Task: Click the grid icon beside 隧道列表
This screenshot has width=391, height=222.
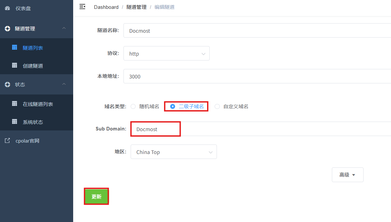Action: (x=14, y=47)
